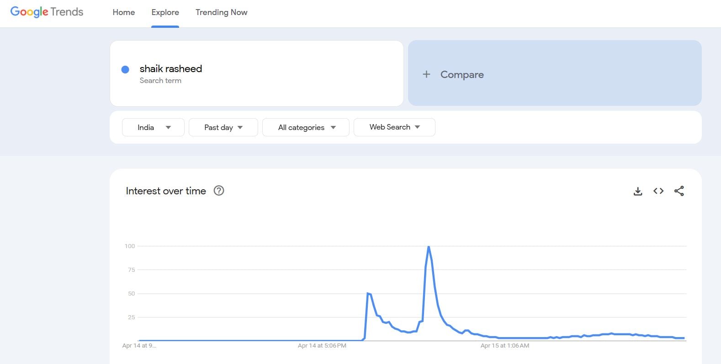Click the highest peak on the chart

(x=429, y=247)
